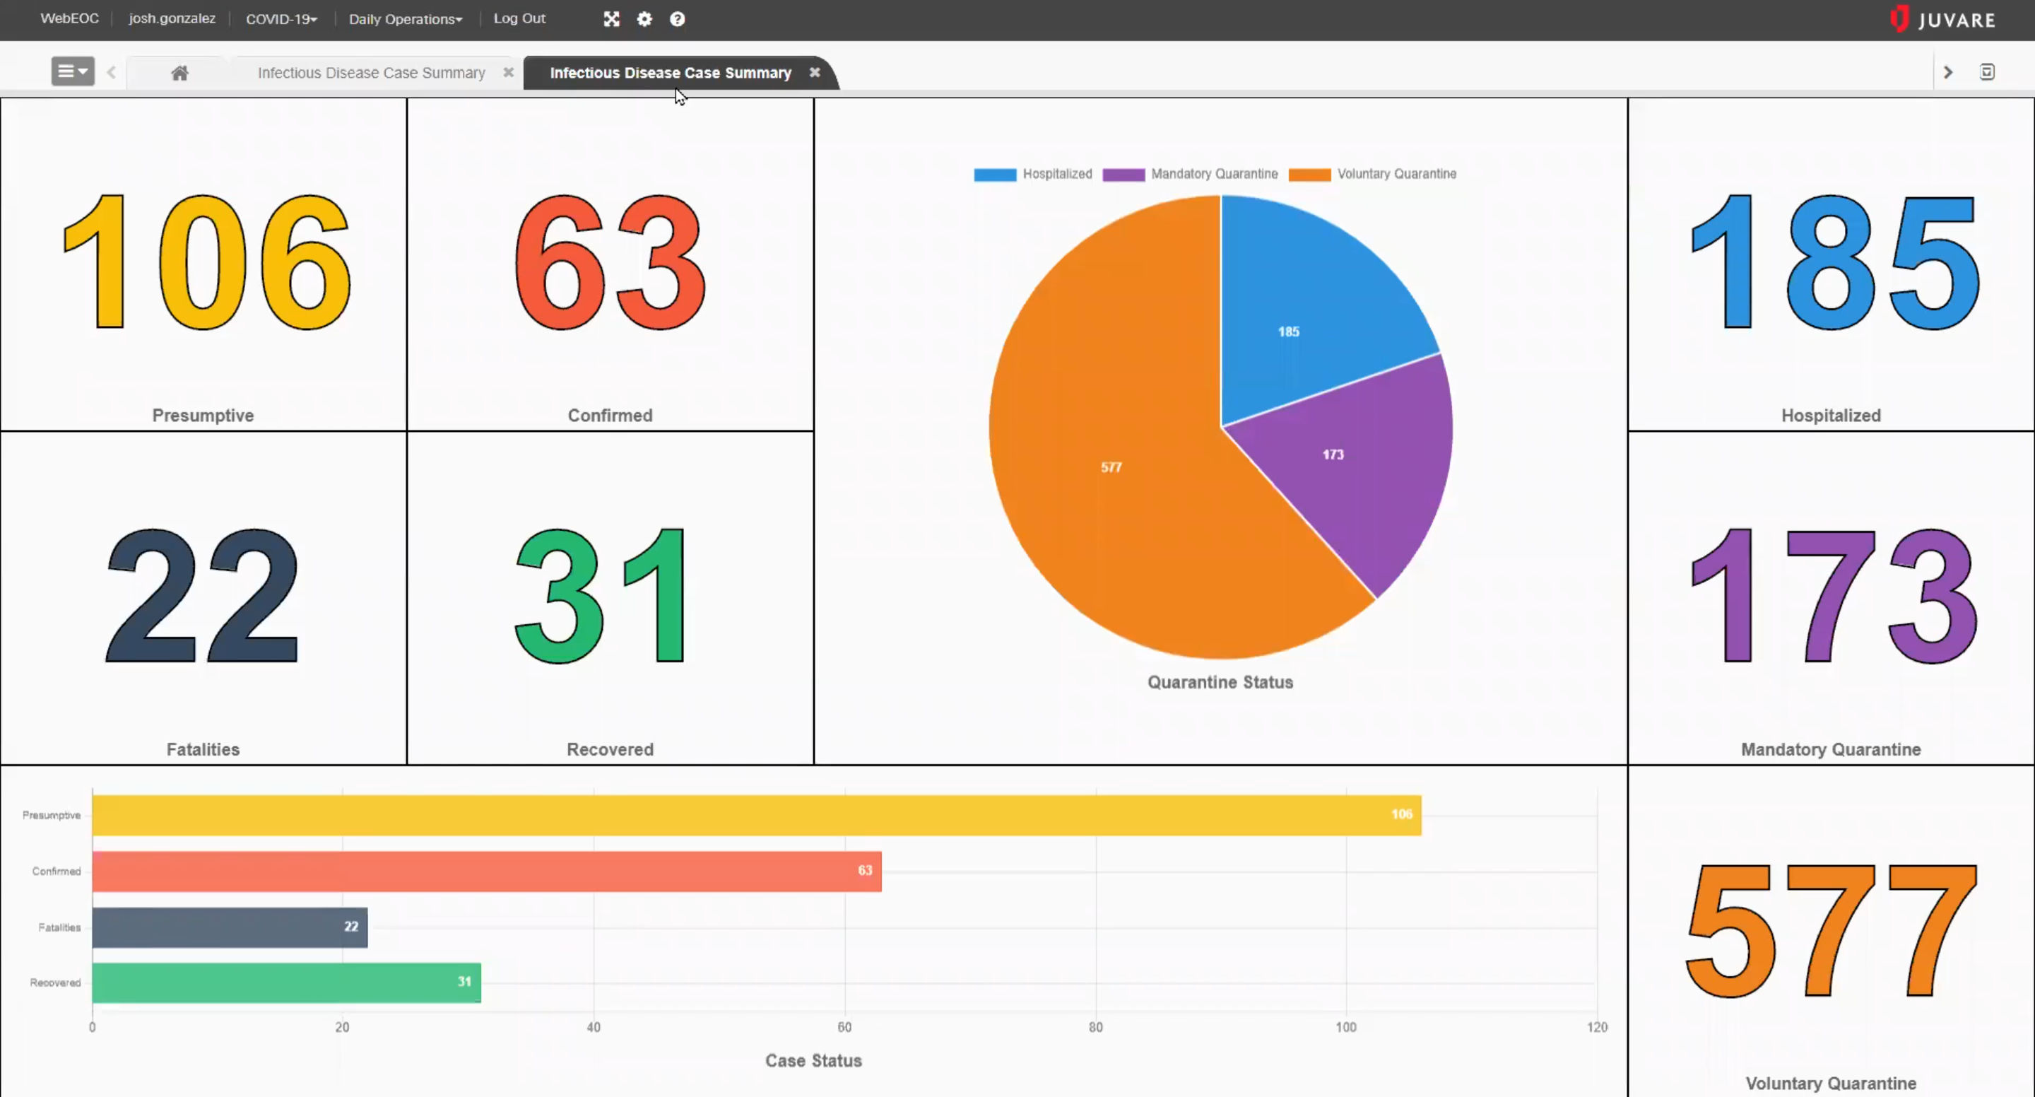Screen dimensions: 2035x1097
Task: Click the WebEOC home navigation icon
Action: [x=178, y=71]
